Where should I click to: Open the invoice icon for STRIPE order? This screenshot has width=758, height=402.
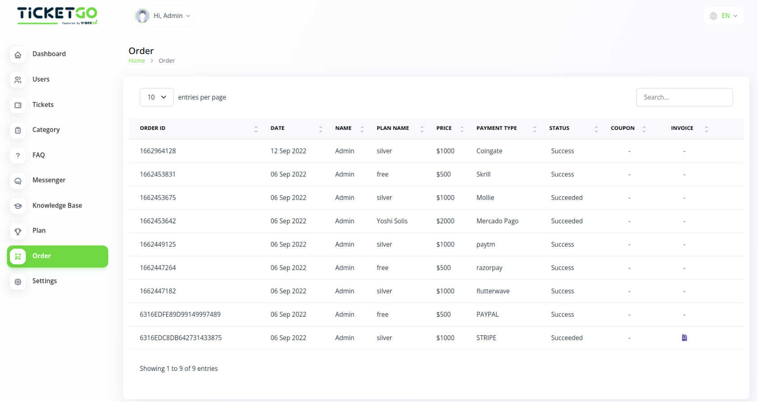[x=684, y=338]
